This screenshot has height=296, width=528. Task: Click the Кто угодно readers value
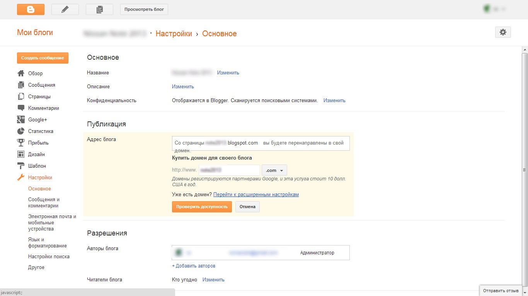click(x=184, y=280)
